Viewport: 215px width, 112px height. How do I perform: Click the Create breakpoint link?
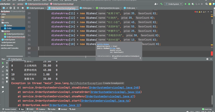pyautogui.click(x=113, y=83)
